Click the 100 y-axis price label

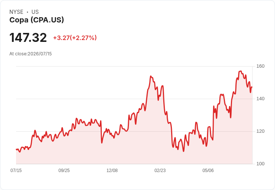pyautogui.click(x=260, y=164)
